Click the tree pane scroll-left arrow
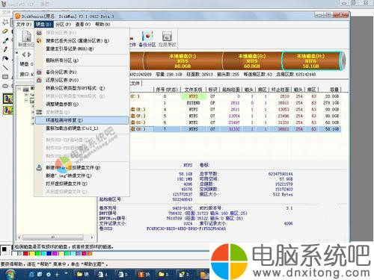Image resolution: width=374 pixels, height=280 pixels. tap(19, 237)
